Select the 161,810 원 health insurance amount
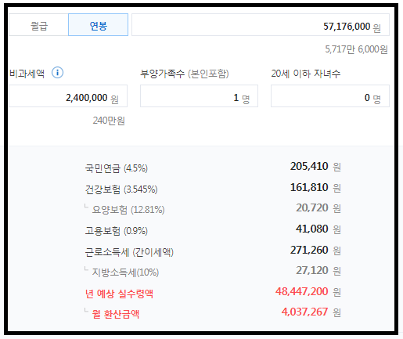Screen dimensions: 403x339 315,187
